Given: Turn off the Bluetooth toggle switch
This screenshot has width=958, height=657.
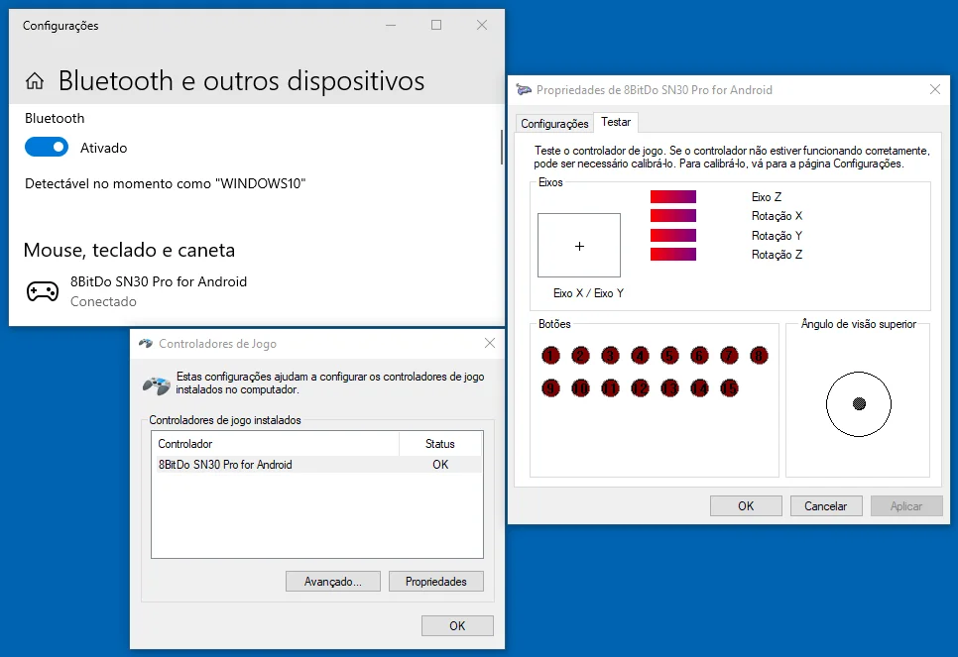Looking at the screenshot, I should click(x=47, y=147).
